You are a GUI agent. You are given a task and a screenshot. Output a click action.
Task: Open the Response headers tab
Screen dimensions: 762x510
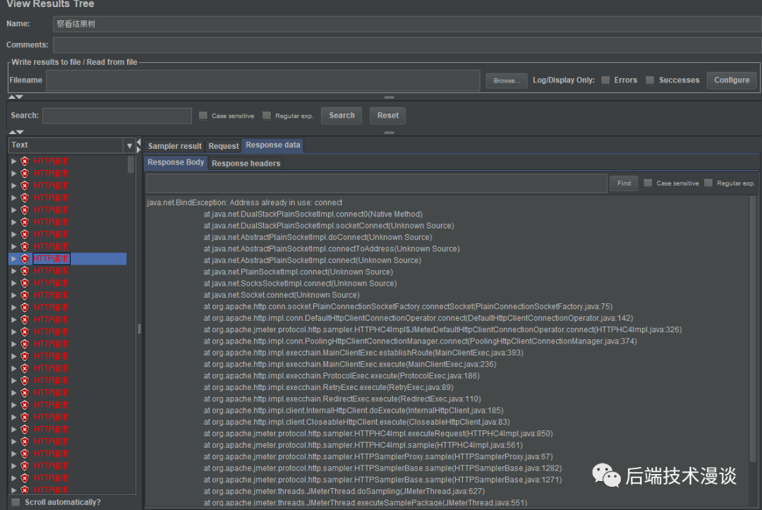coord(246,164)
